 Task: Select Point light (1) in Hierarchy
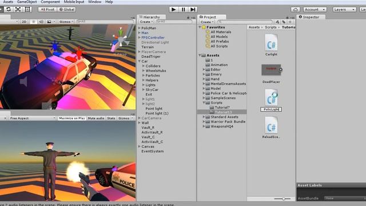tap(157, 113)
